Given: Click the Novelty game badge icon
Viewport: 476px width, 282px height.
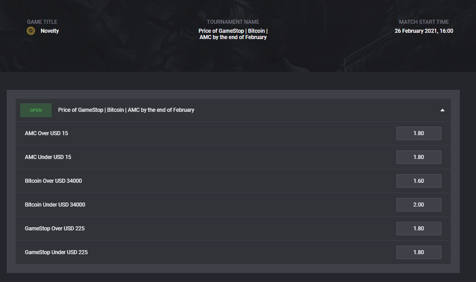Looking at the screenshot, I should pyautogui.click(x=31, y=31).
